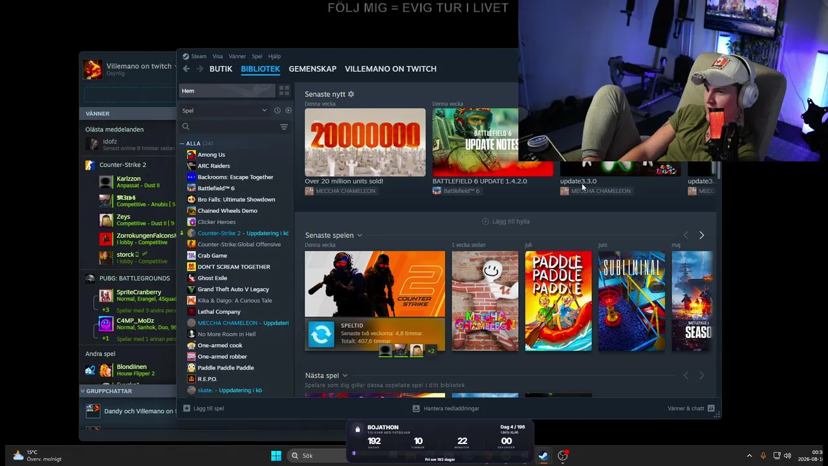Select Among Us game icon in library
Image resolution: width=828 pixels, height=466 pixels.
coord(191,155)
